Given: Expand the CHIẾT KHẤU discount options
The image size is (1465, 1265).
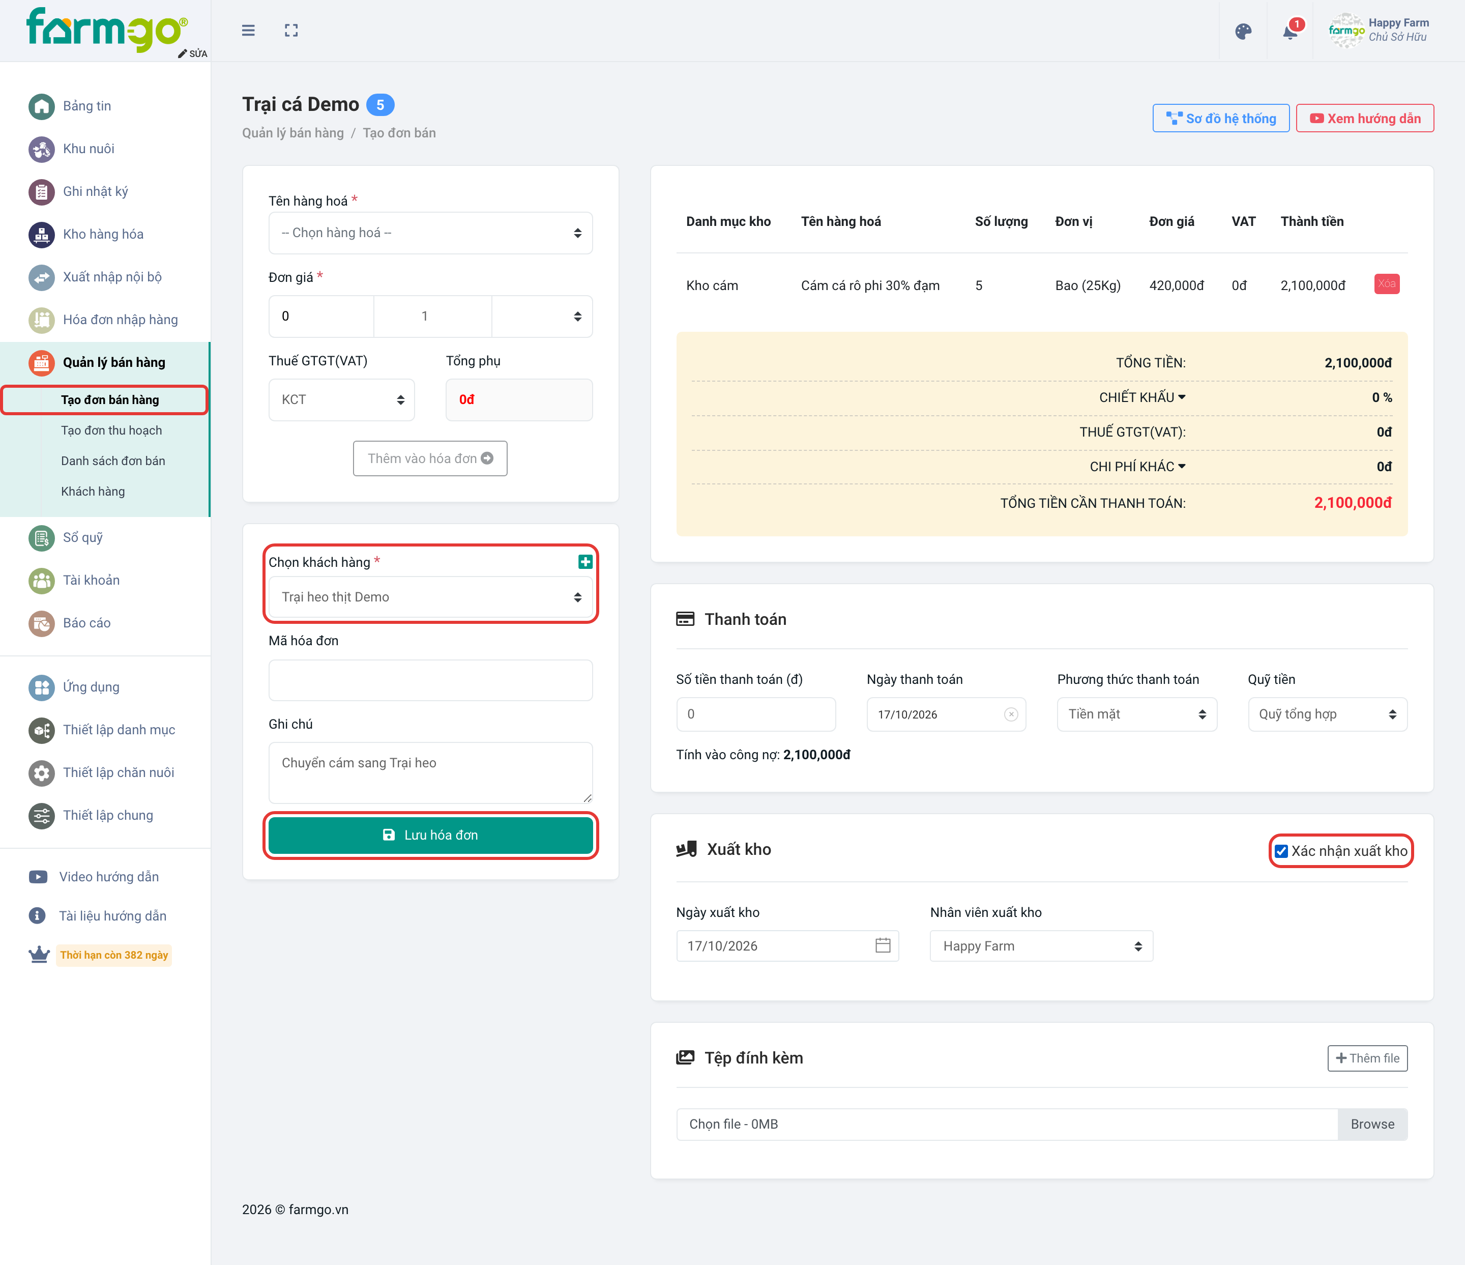Looking at the screenshot, I should coord(1142,397).
